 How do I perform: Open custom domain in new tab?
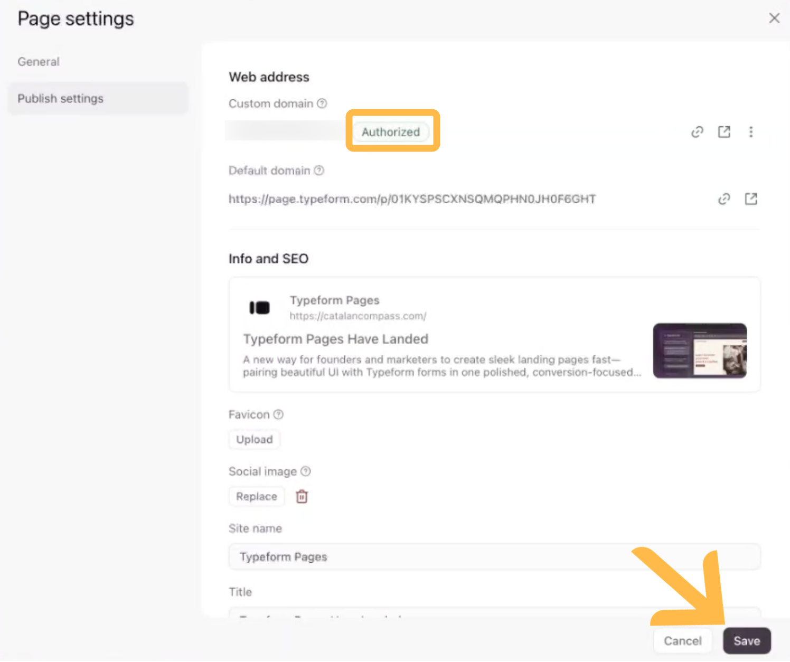coord(724,132)
